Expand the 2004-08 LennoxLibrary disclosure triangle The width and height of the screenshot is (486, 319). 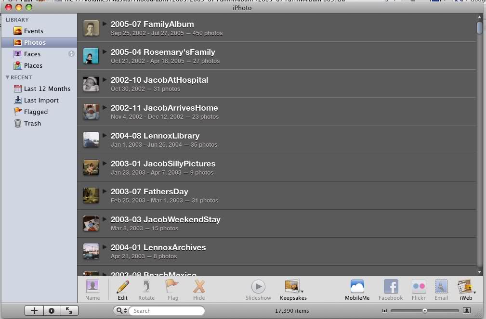tap(105, 135)
